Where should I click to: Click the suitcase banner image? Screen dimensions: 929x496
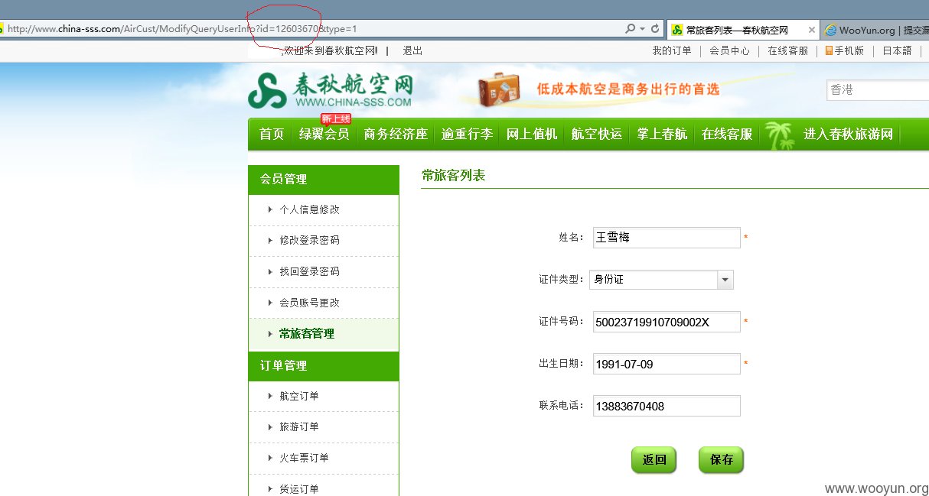pos(499,89)
